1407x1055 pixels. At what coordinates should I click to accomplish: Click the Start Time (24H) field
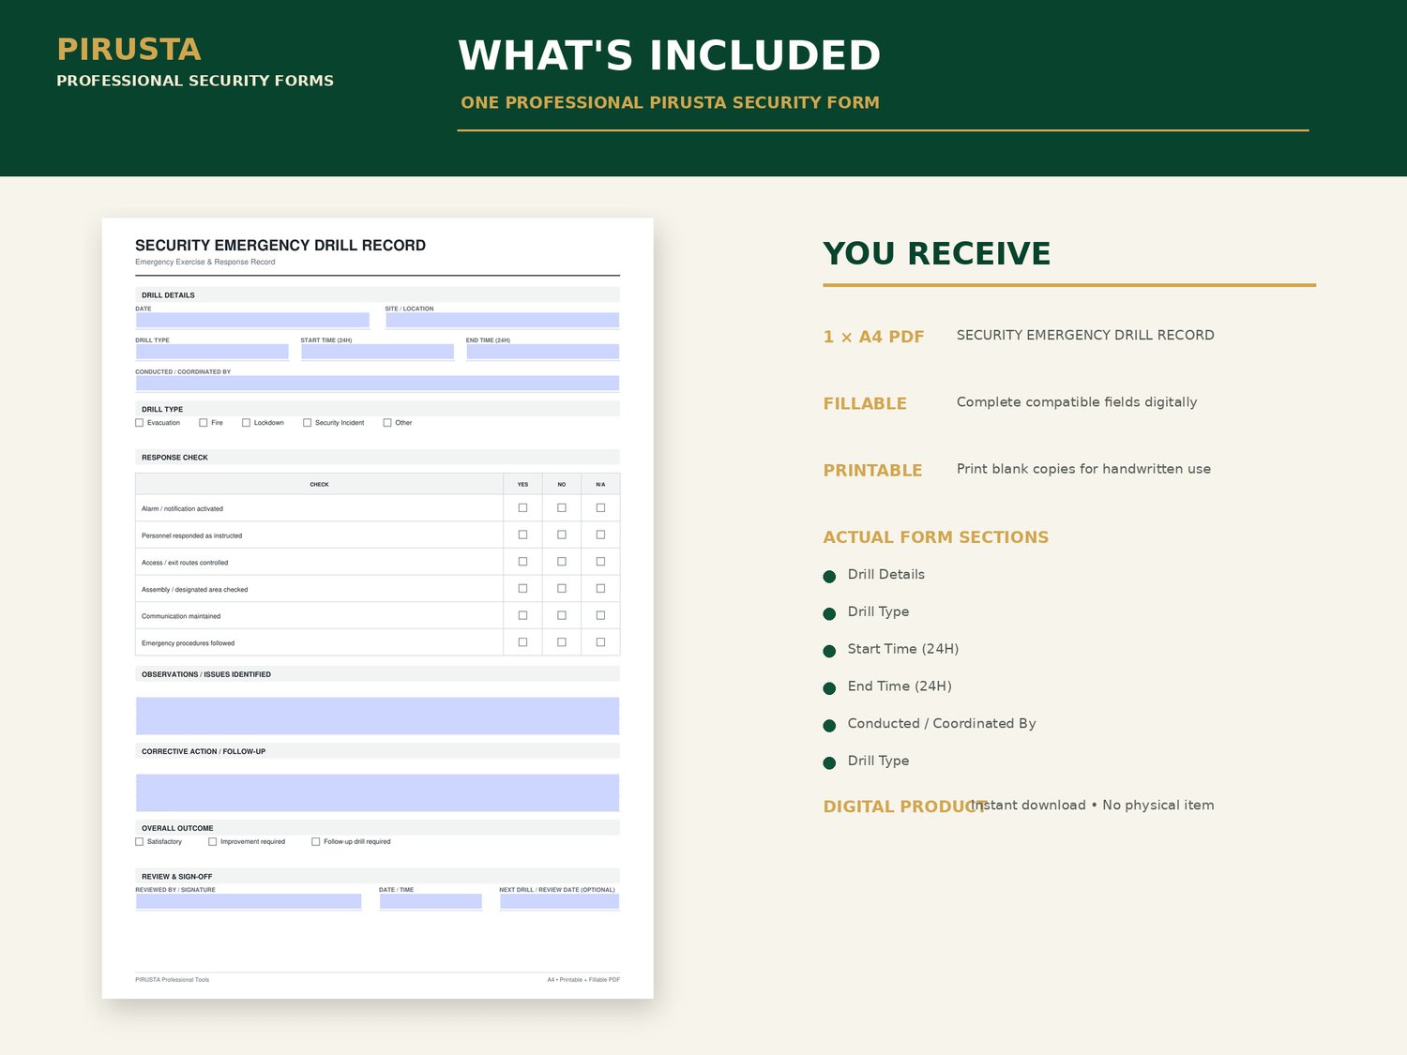click(377, 352)
